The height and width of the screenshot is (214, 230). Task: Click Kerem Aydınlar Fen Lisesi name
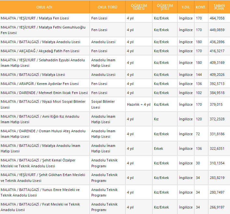pyautogui.click(x=40, y=84)
